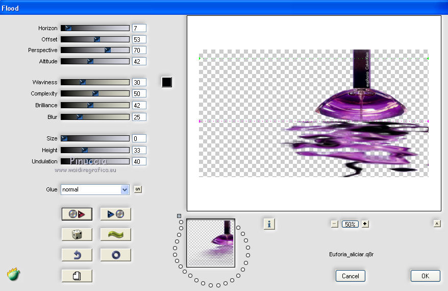448x291 pixels.
Task: Click the small square above the dot ring
Action: (179, 216)
